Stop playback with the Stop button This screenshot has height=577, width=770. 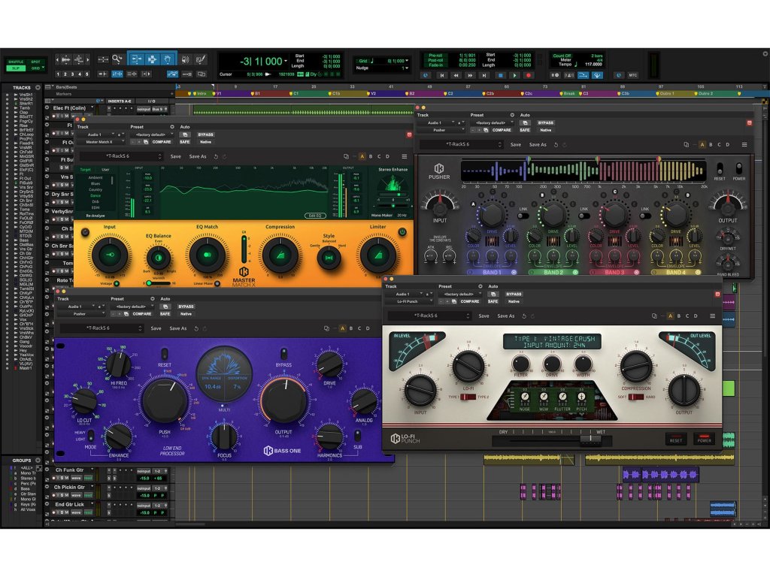click(x=500, y=76)
